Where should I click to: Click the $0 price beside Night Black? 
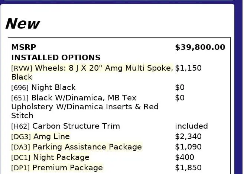coord(180,87)
